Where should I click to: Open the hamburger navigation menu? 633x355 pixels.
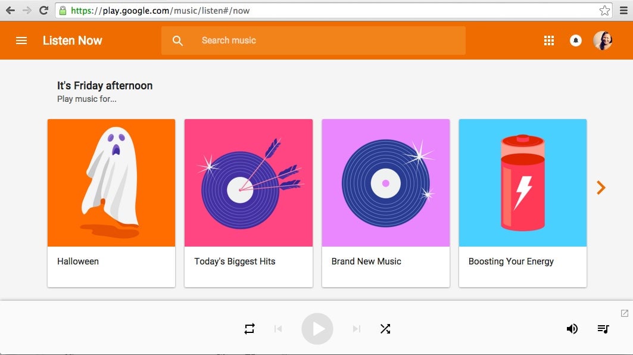point(21,41)
